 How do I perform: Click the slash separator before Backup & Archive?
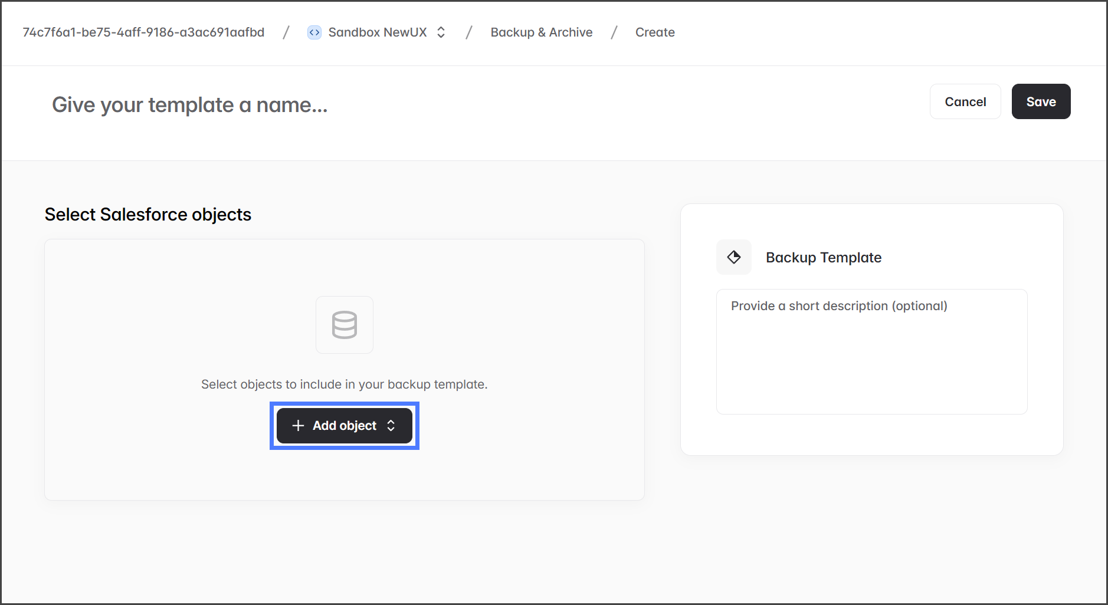tap(469, 32)
